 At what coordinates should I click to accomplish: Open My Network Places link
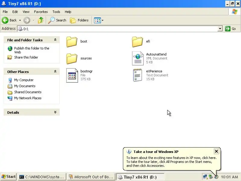coord(28,98)
